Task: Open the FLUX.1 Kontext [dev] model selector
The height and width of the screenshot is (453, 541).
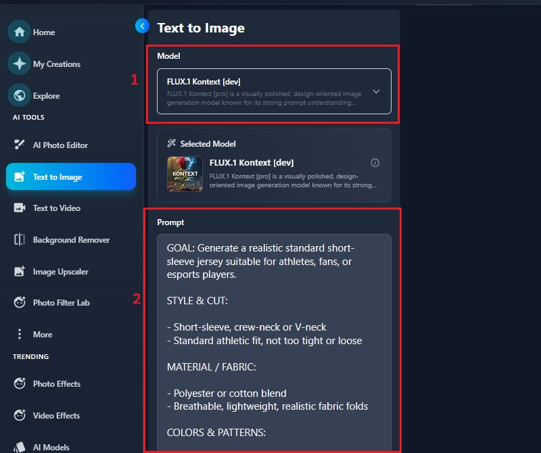Action: (274, 91)
